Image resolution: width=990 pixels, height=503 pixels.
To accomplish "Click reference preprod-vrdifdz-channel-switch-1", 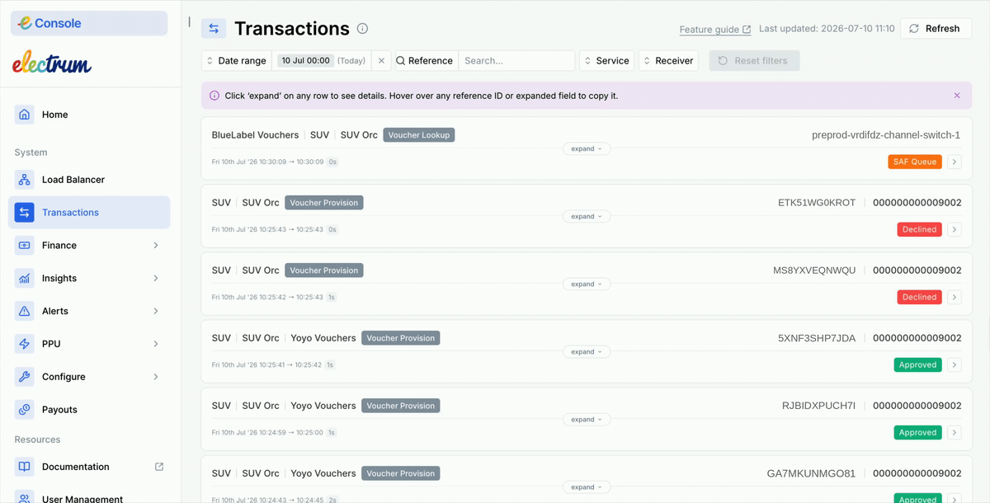I will [886, 135].
